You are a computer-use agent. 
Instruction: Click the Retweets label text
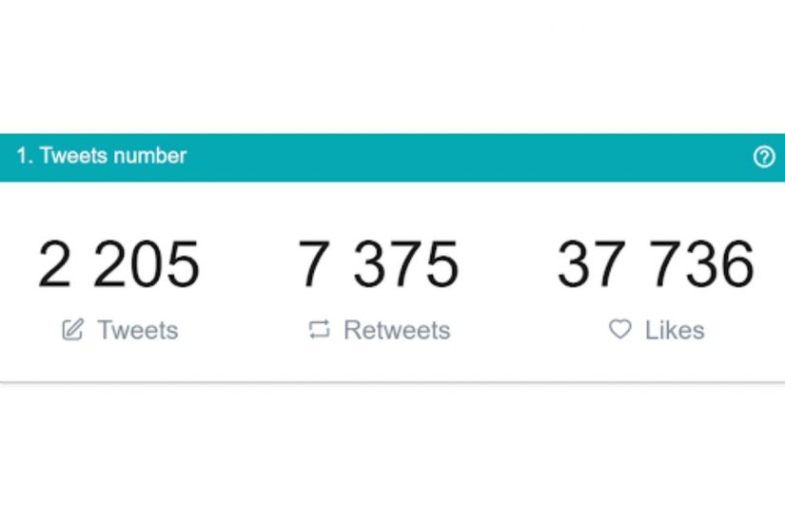tap(397, 331)
